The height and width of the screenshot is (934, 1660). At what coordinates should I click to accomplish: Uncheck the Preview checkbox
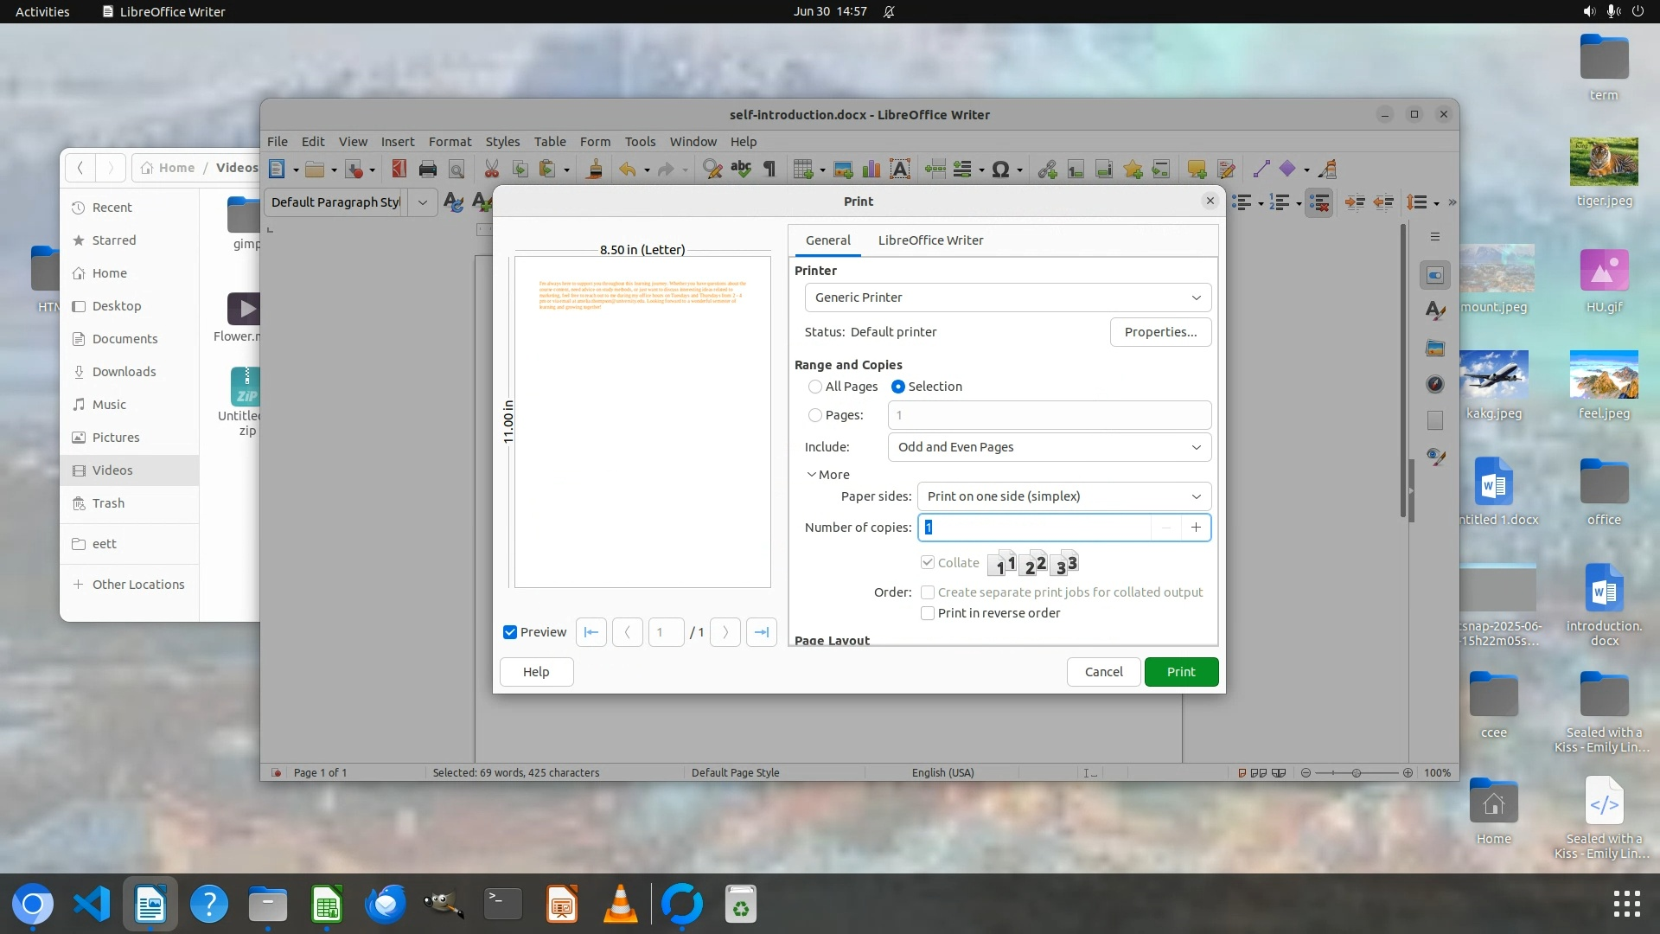[x=510, y=632]
